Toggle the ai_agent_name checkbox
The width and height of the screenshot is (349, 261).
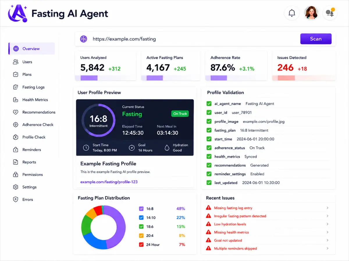click(x=209, y=104)
